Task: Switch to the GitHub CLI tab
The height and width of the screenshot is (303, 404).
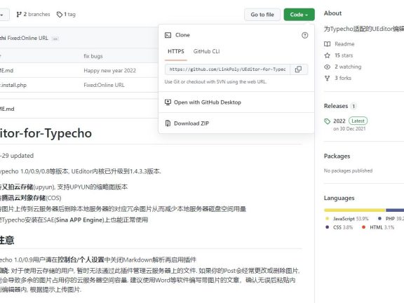Action: click(x=206, y=51)
